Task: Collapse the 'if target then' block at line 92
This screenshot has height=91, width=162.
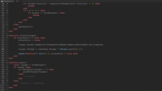Action: click(7, 67)
